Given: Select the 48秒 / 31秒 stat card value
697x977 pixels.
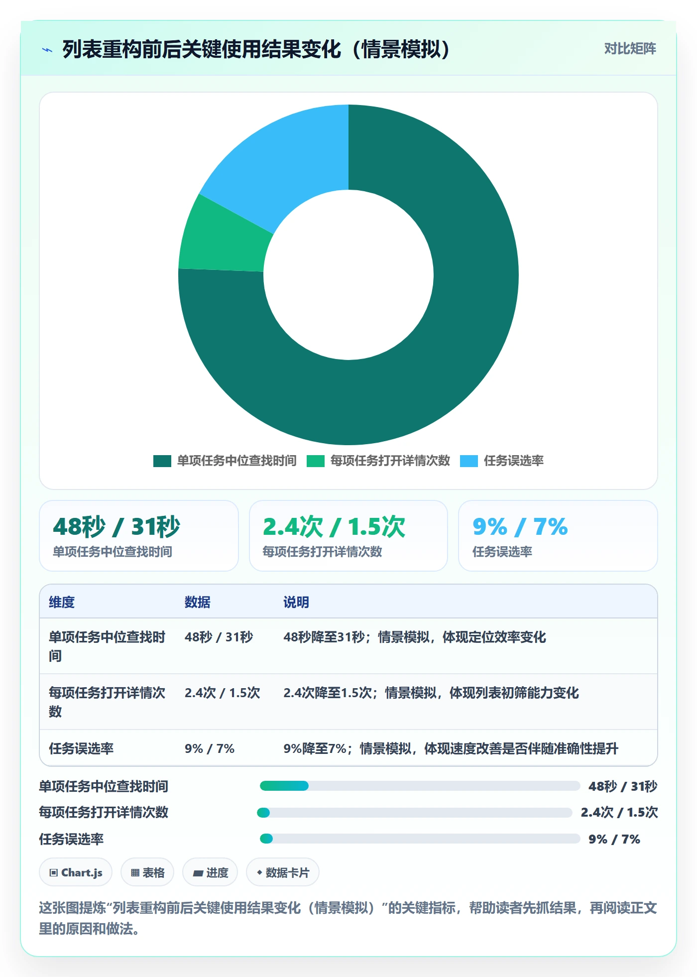Looking at the screenshot, I should (116, 527).
